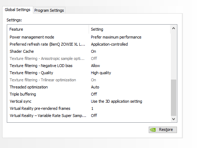This screenshot has width=197, height=148.
Task: Click the NVIDIA logo on the Restore button
Action: pyautogui.click(x=153, y=130)
